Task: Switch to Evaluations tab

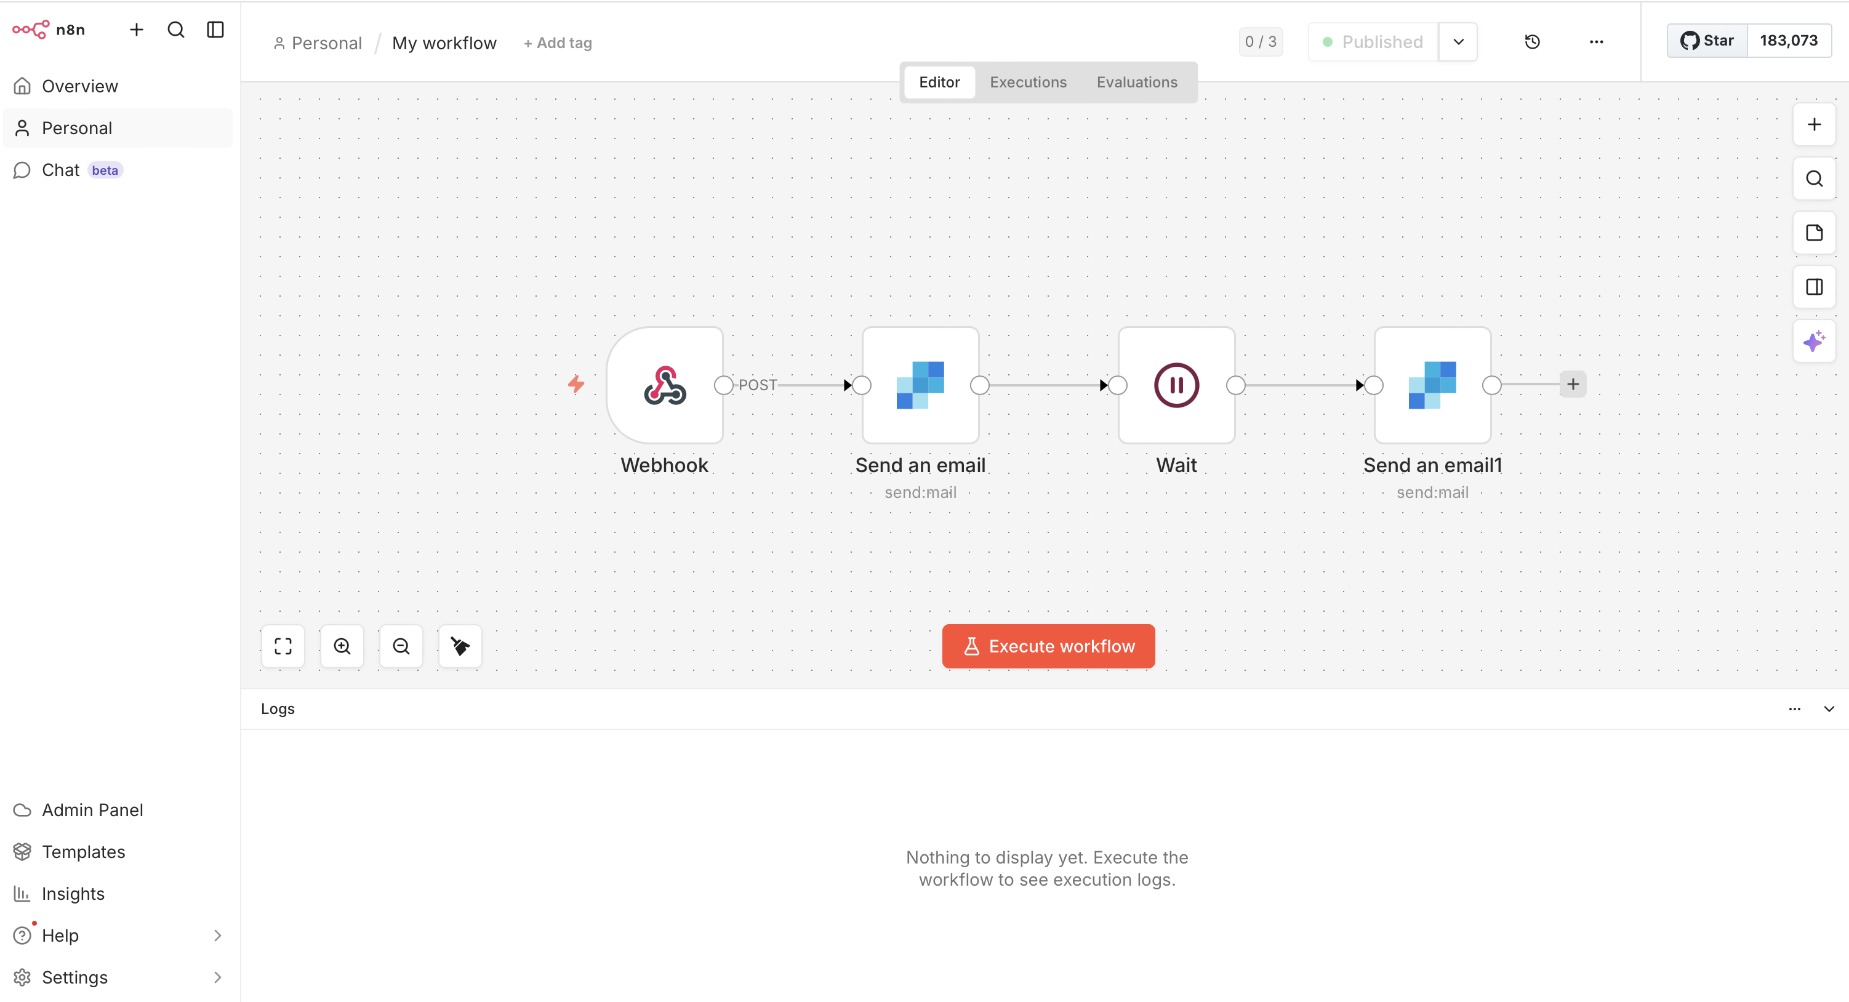Action: [1136, 82]
